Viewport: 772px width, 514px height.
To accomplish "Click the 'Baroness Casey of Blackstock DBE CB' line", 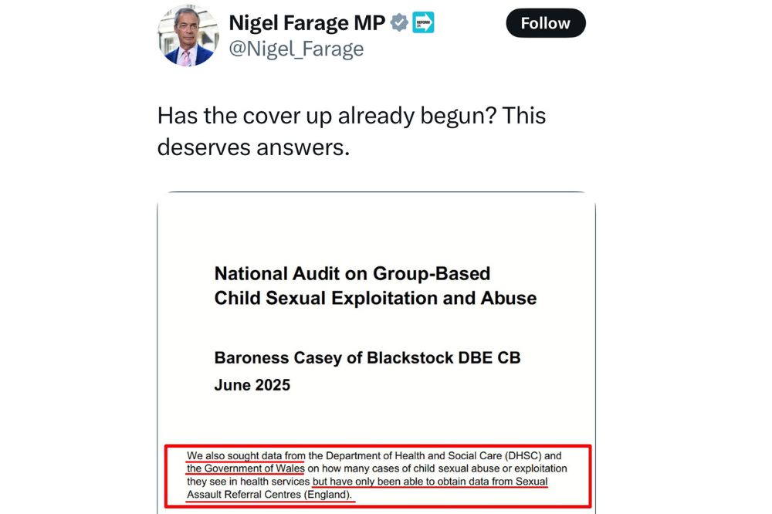I will click(367, 358).
